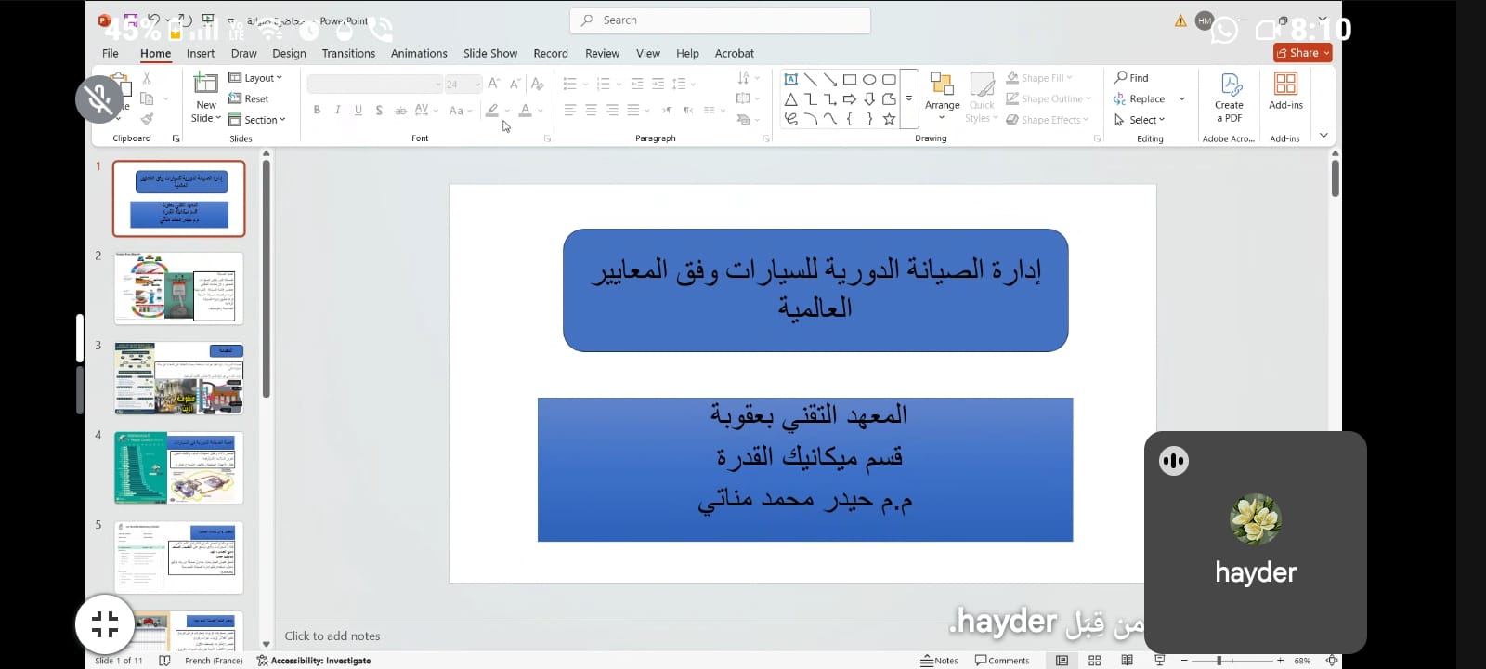Viewport: 1486px width, 669px height.
Task: Select slide 3 thumbnail
Action: (x=178, y=378)
